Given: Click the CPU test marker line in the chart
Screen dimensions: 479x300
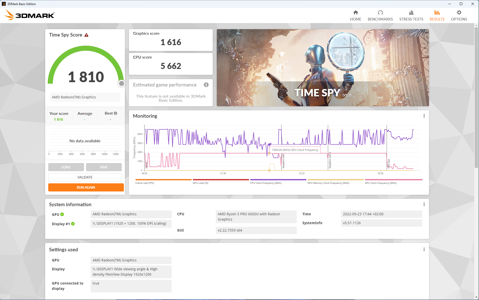Looking at the screenshot, I should click(x=387, y=148).
